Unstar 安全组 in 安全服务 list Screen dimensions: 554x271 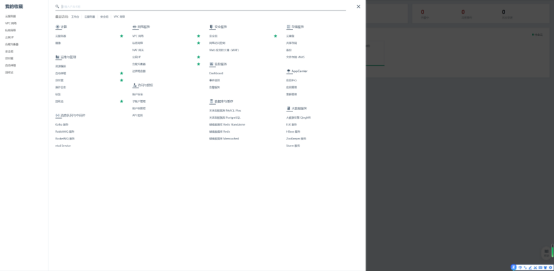click(276, 36)
